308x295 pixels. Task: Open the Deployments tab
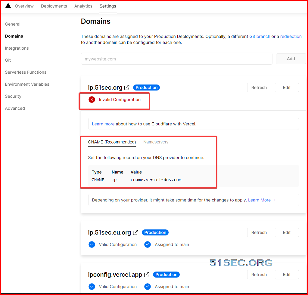[54, 6]
